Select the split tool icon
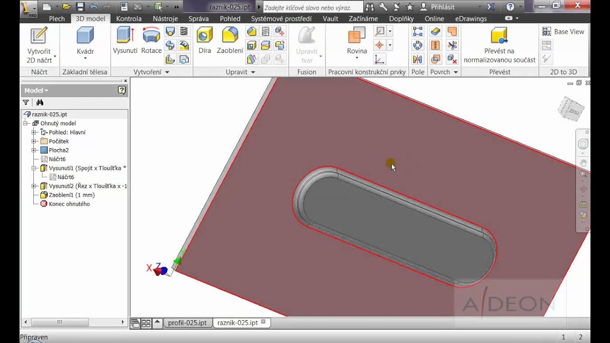This screenshot has height=343, width=610. 266,45
